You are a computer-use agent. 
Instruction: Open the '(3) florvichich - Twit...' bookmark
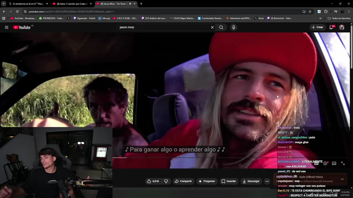click(279, 18)
